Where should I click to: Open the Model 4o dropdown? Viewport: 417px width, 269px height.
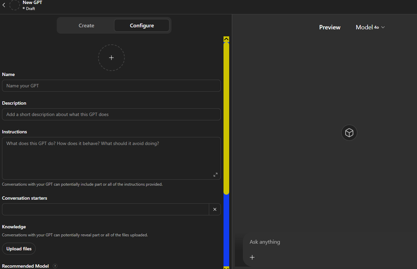[370, 27]
